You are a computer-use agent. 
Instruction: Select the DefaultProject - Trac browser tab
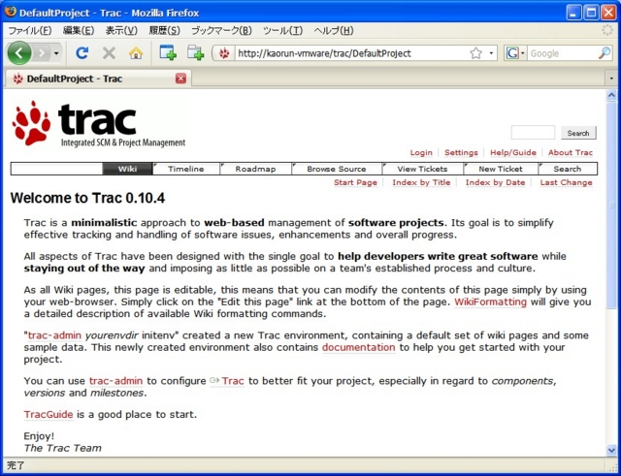(98, 79)
